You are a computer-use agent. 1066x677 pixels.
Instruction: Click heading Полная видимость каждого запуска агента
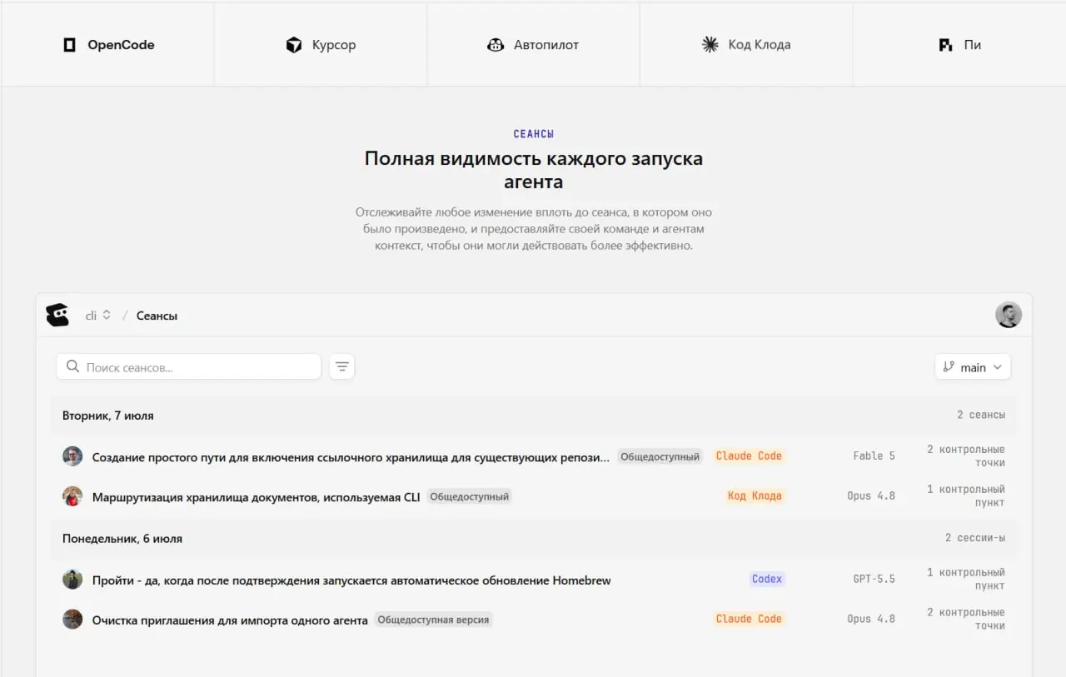(x=534, y=170)
